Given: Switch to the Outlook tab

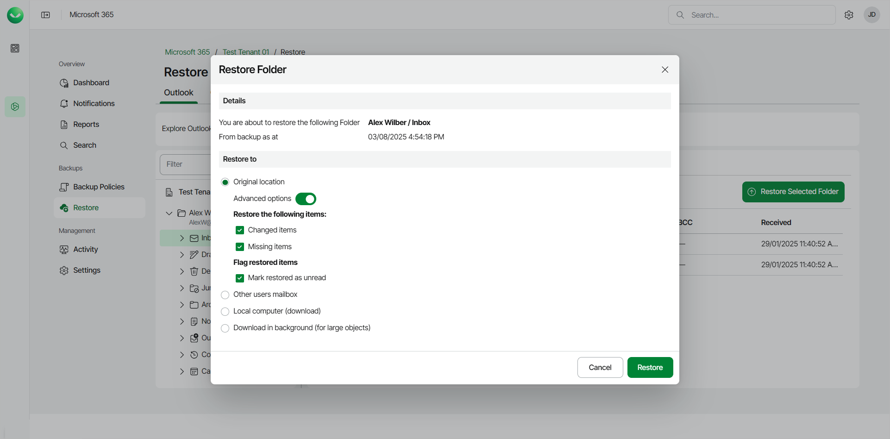Looking at the screenshot, I should [x=179, y=93].
